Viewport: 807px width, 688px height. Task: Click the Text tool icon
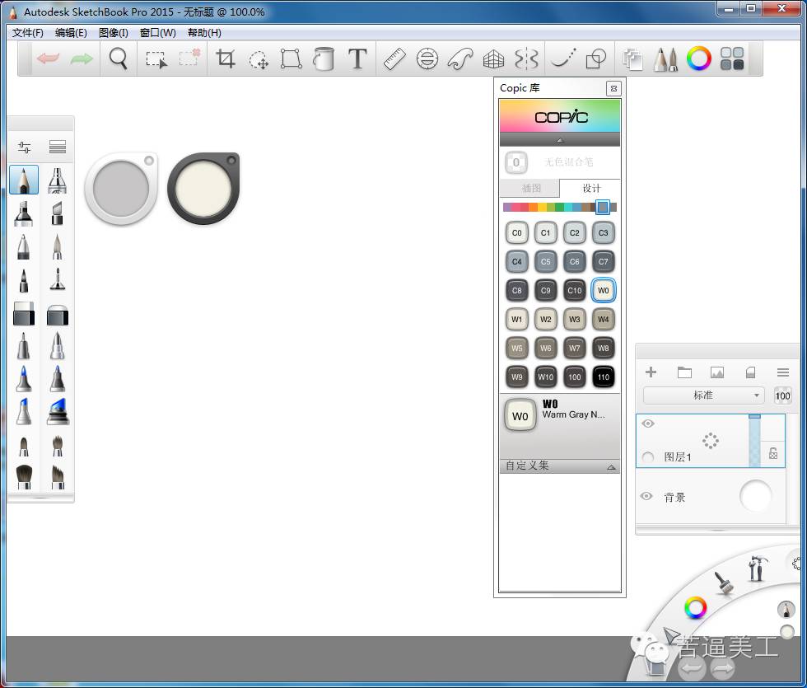pyautogui.click(x=357, y=59)
